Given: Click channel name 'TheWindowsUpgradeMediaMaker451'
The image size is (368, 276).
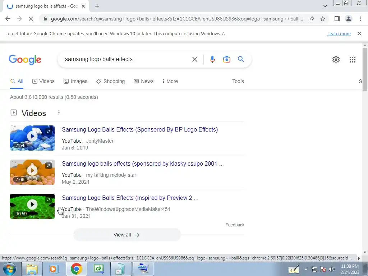Looking at the screenshot, I should click(x=128, y=209).
